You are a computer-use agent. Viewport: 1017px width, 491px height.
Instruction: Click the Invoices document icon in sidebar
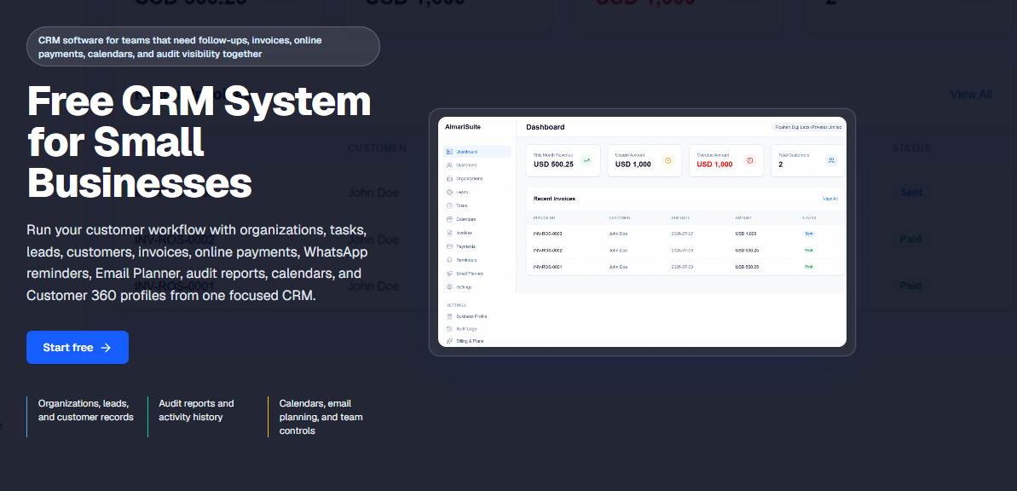pos(449,233)
